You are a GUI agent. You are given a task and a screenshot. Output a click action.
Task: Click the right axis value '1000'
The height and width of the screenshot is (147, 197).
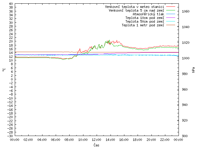186,58
